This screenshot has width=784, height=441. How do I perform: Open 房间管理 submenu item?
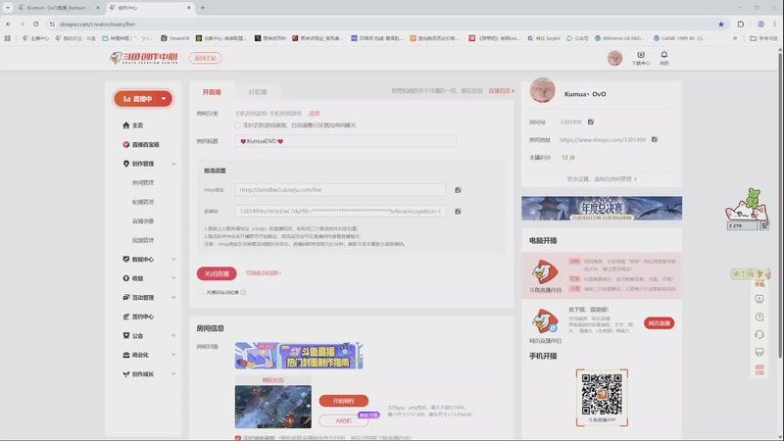pos(143,183)
